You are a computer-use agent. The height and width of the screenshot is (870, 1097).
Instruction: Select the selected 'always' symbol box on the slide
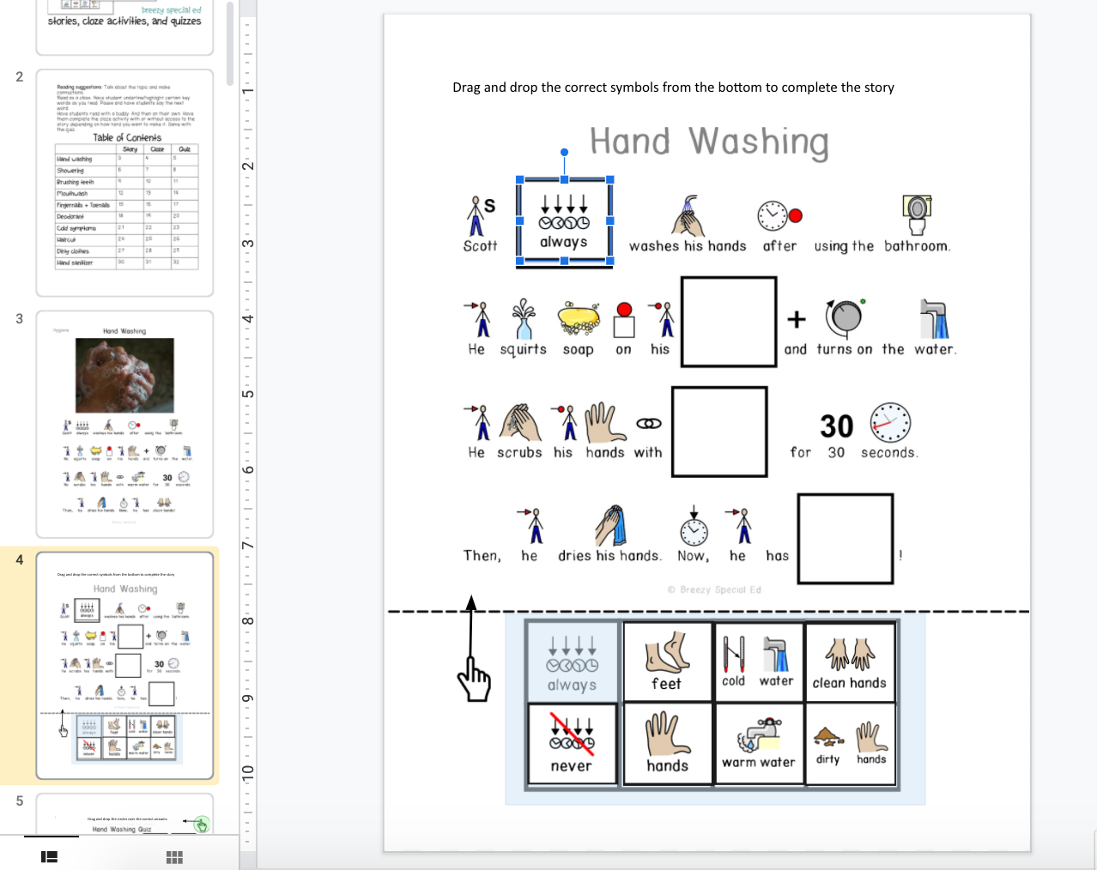click(564, 221)
